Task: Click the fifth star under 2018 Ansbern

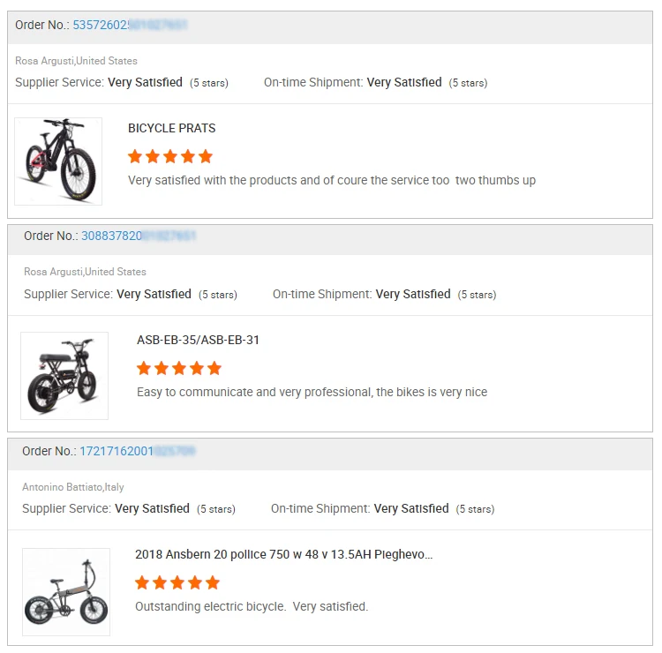Action: click(x=212, y=582)
